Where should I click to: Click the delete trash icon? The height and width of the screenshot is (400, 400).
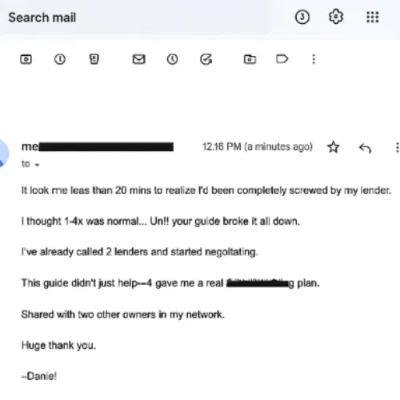94,59
